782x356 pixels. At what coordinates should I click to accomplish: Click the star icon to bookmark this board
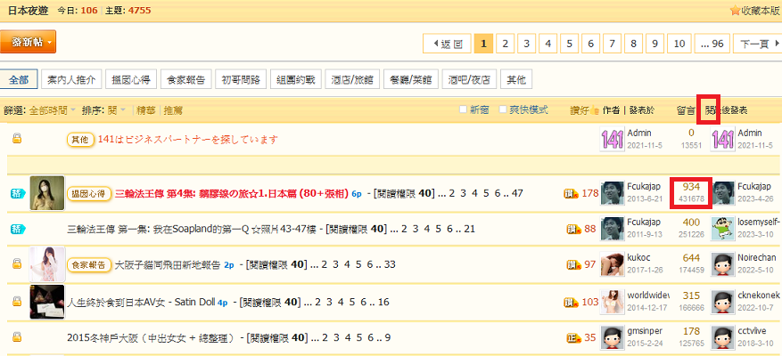point(735,11)
